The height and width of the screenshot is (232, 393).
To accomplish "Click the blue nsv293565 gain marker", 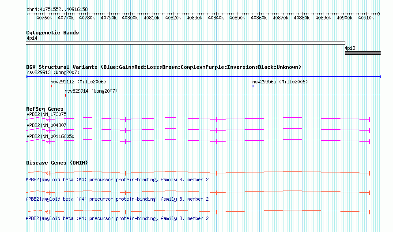I will coord(253,86).
